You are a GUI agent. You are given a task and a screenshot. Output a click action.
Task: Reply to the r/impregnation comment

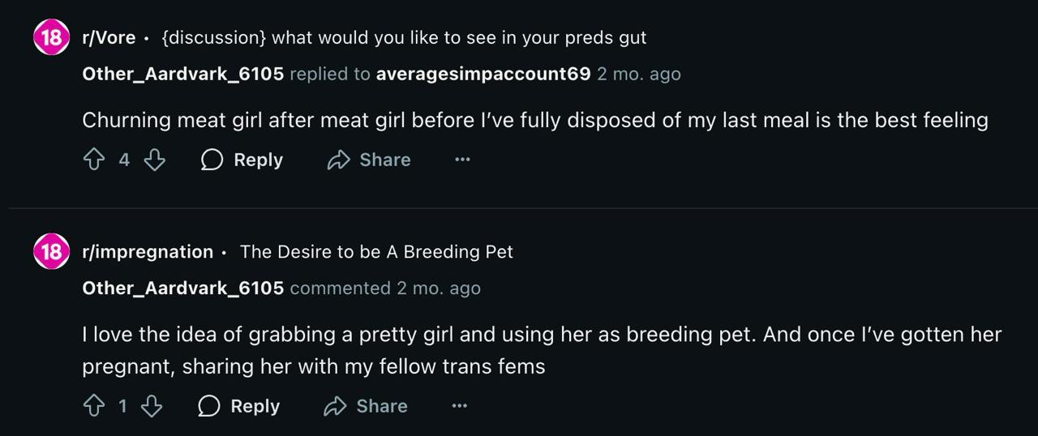239,406
